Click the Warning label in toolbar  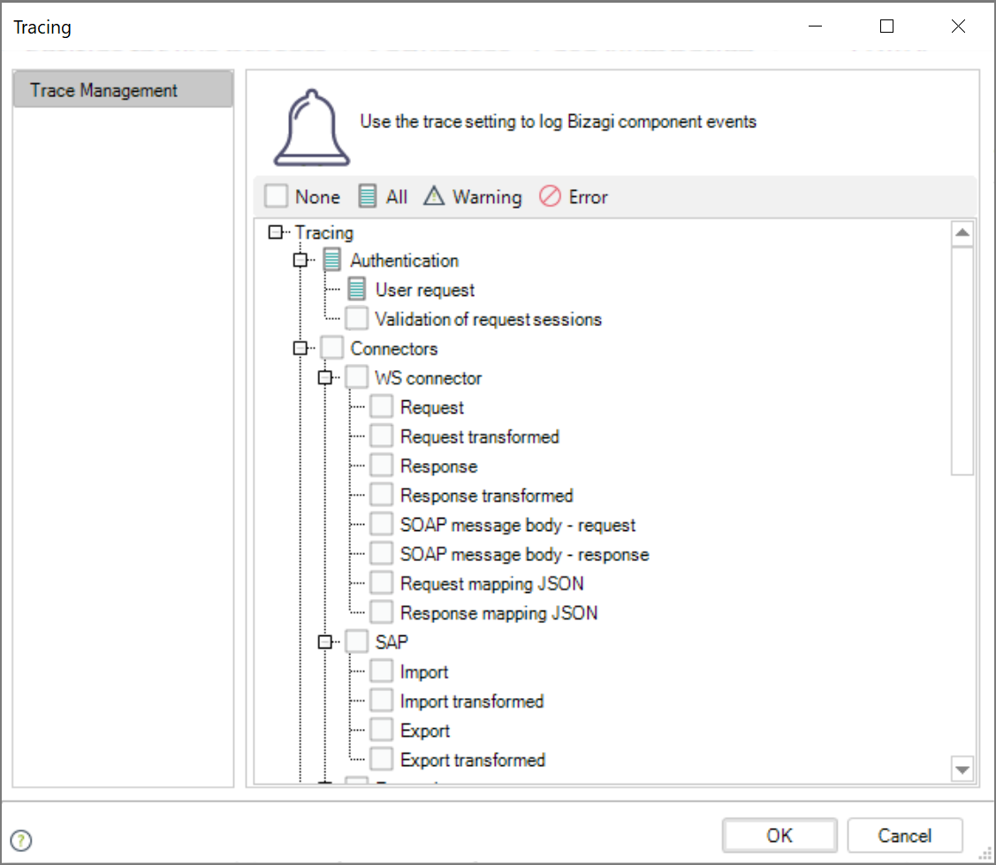click(487, 198)
